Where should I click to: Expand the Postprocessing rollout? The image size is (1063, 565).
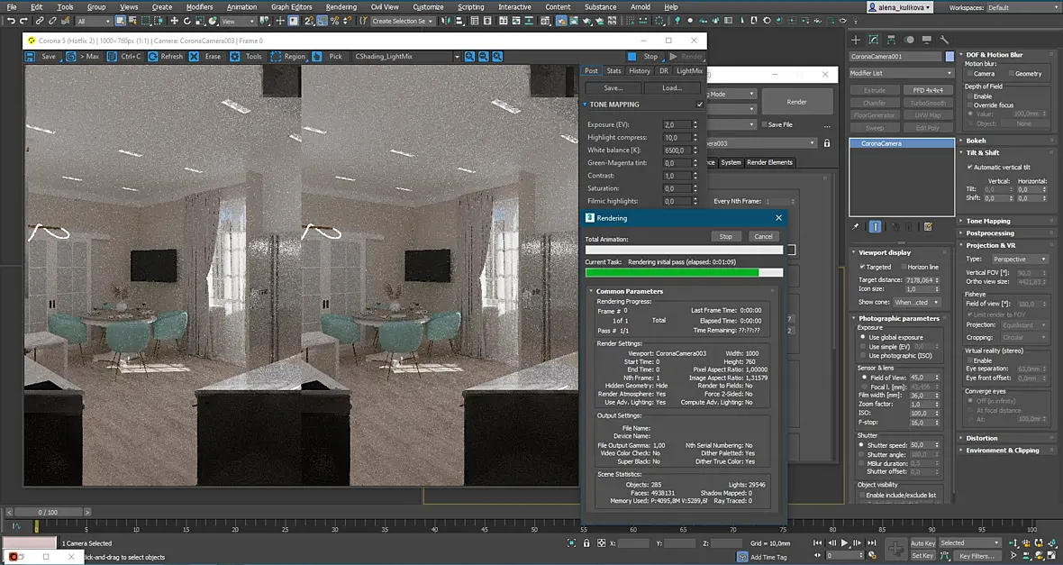click(x=990, y=233)
